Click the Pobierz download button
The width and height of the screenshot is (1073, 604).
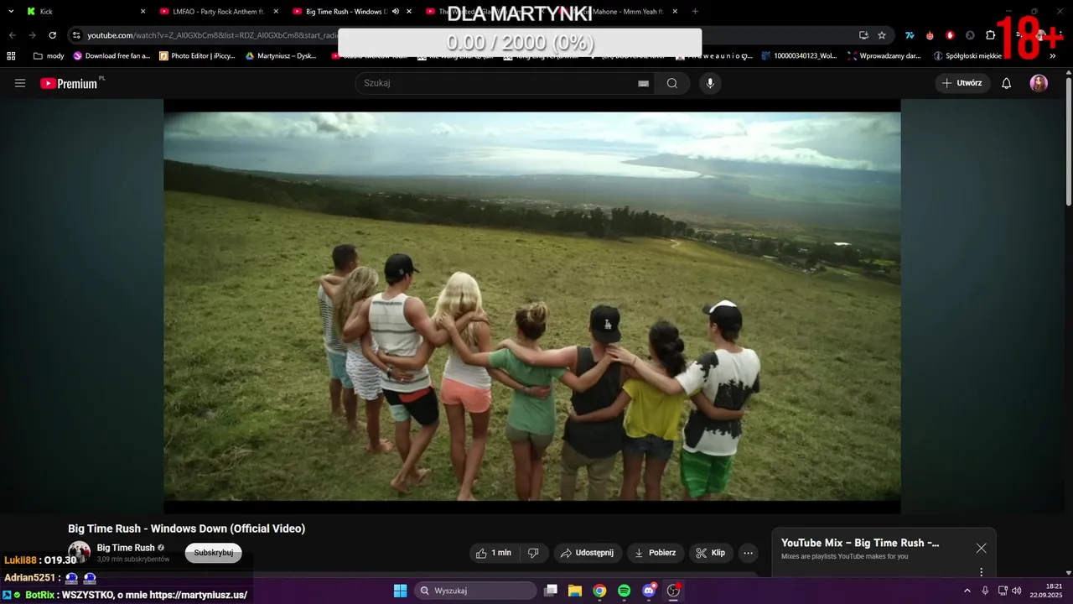pyautogui.click(x=656, y=553)
